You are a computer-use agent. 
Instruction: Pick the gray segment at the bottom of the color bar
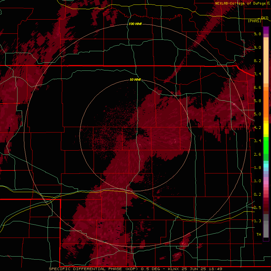266,231
